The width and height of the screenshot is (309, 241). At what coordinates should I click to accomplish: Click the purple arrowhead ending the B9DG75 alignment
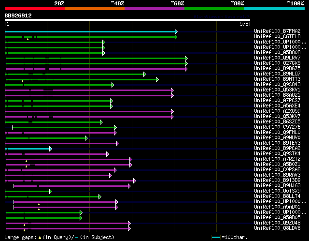pos(186,69)
